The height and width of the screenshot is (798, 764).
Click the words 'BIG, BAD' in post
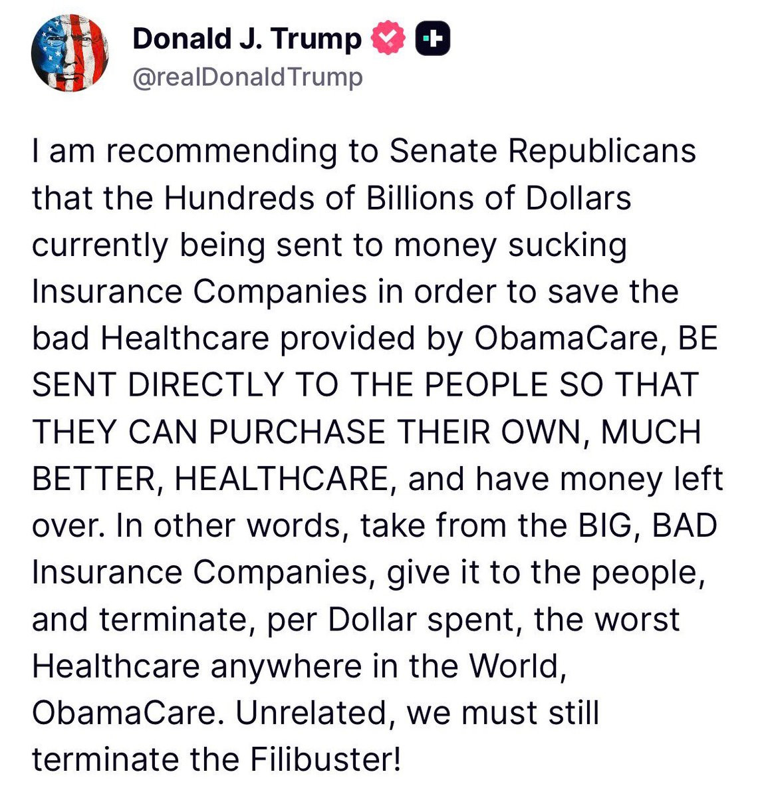pos(648,526)
